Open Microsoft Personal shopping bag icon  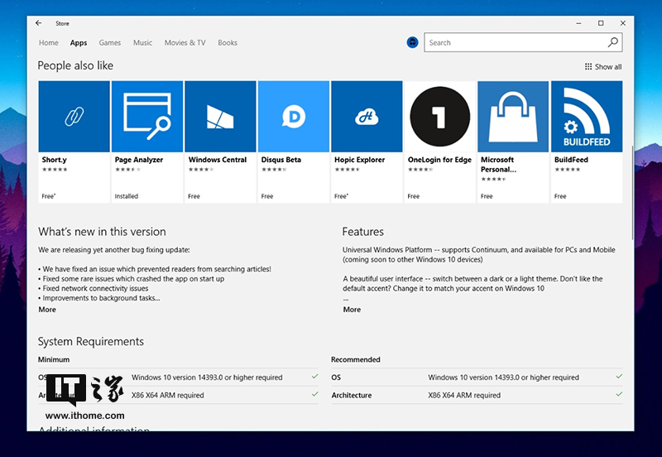coord(513,117)
